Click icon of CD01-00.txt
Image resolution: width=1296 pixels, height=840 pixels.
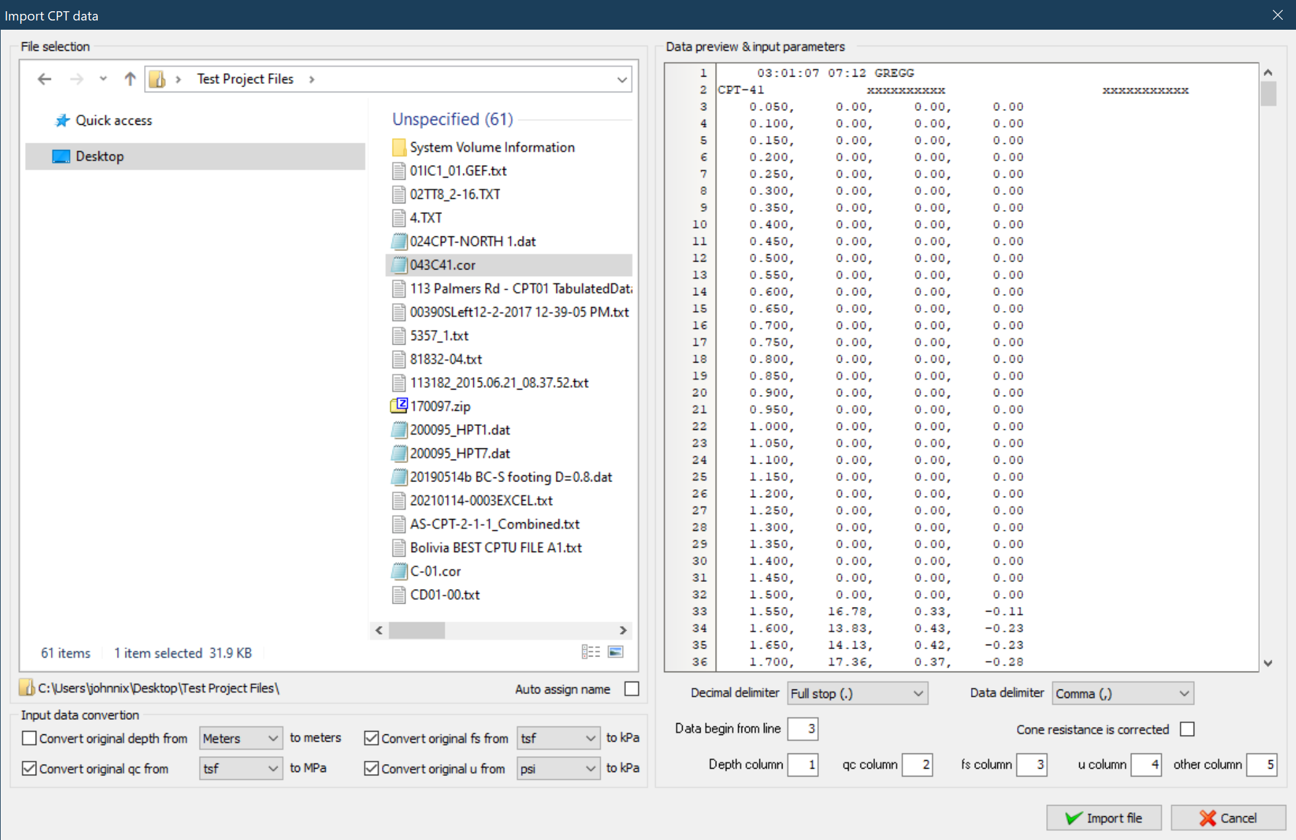[399, 595]
